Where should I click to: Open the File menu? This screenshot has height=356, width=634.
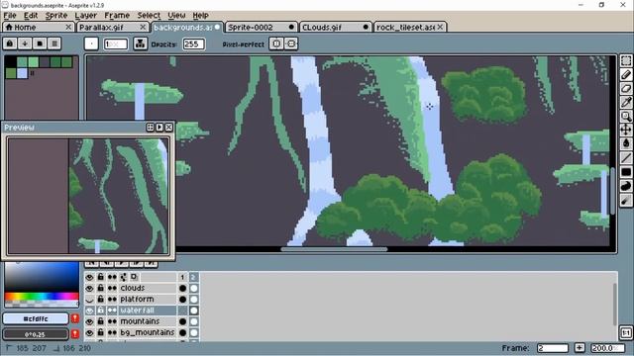click(10, 16)
